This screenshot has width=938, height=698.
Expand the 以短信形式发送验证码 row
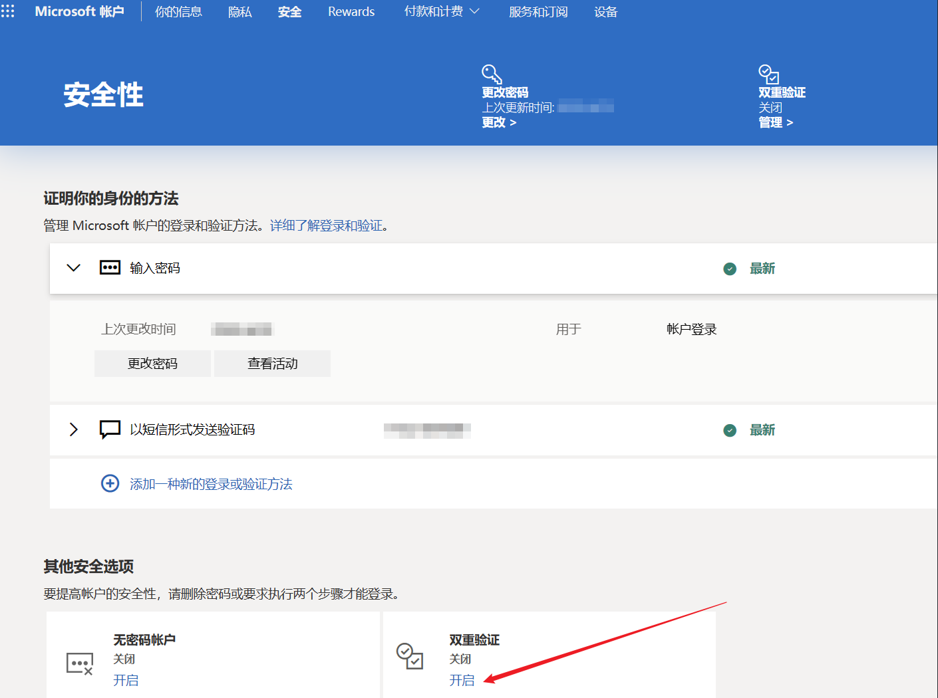coord(74,429)
